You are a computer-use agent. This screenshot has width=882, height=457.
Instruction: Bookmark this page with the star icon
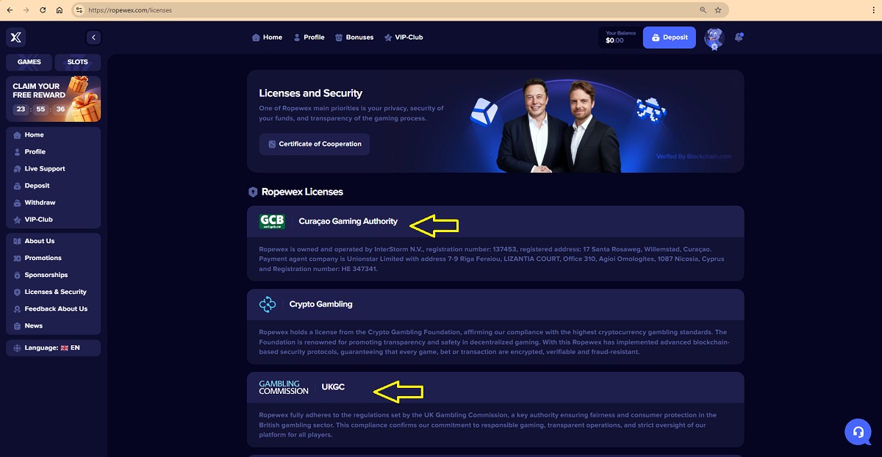[717, 10]
